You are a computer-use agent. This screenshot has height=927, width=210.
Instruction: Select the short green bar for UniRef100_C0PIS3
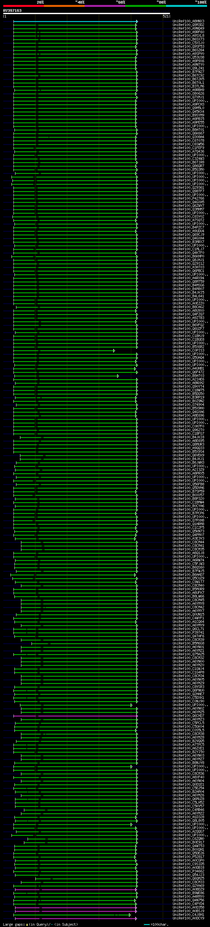coord(64,350)
